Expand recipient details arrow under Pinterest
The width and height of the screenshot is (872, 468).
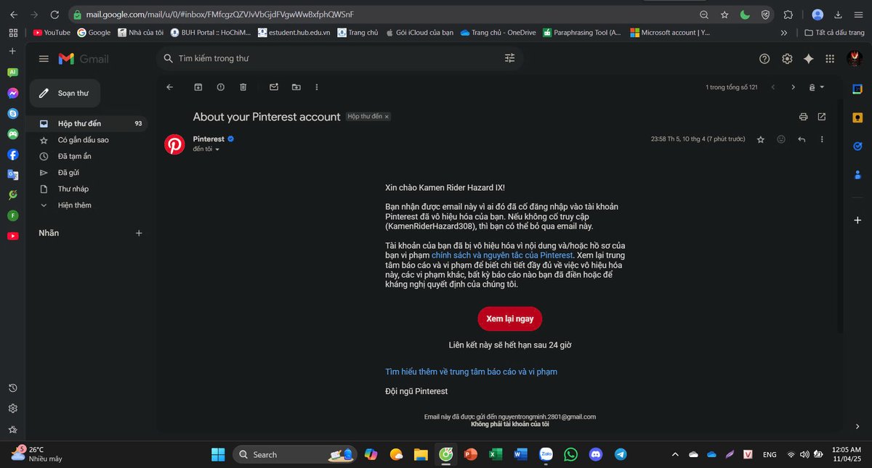217,149
